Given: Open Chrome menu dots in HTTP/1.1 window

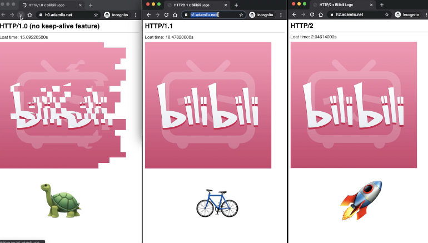Looking at the screenshot, I should 281,15.
